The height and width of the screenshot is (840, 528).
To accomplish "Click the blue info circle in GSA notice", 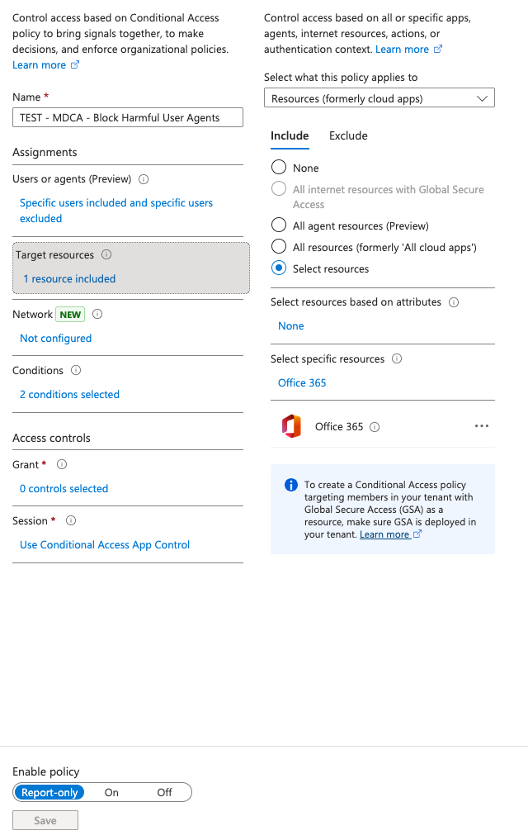I will [291, 485].
